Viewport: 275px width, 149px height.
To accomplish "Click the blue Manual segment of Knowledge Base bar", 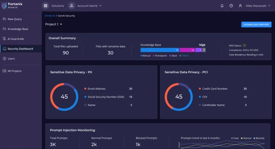I will click(x=160, y=50).
